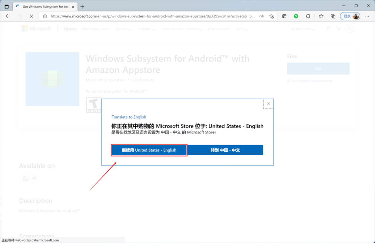Close the Get Windows Subsystem tab
The width and height of the screenshot is (375, 243).
point(73,7)
